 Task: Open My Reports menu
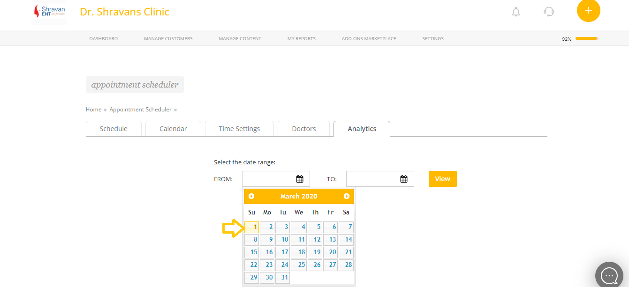click(302, 38)
